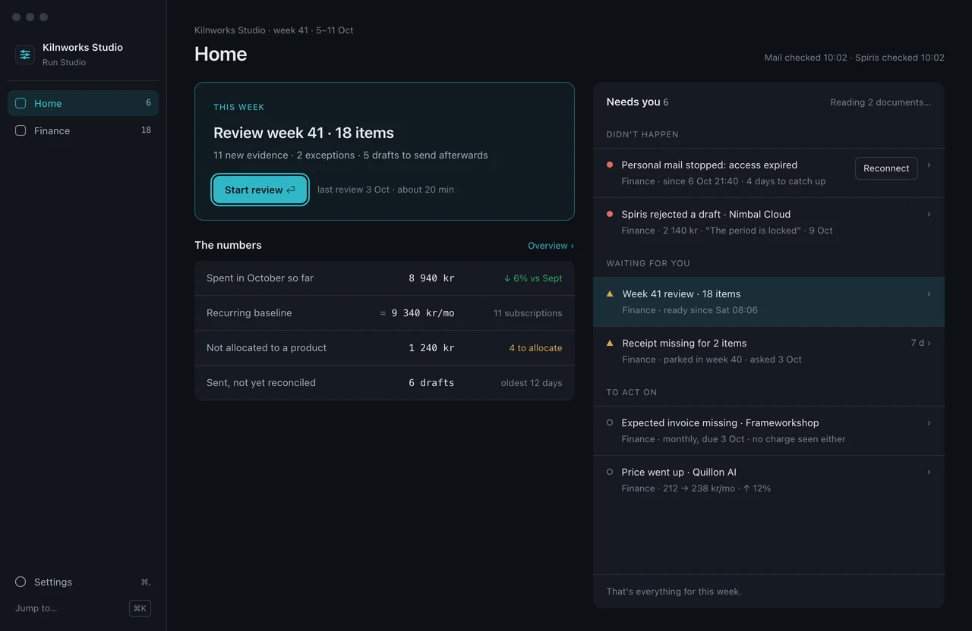Click the Settings circle icon in the sidebar

(21, 582)
